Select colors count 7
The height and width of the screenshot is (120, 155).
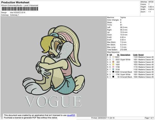point(149,4)
